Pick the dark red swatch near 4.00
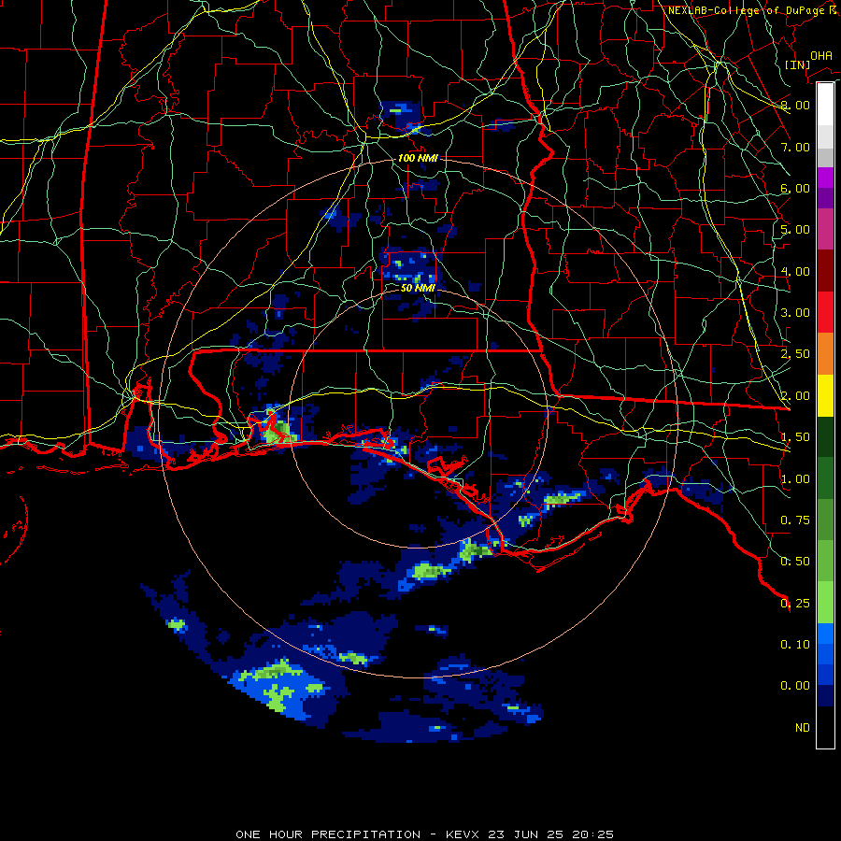 click(825, 271)
